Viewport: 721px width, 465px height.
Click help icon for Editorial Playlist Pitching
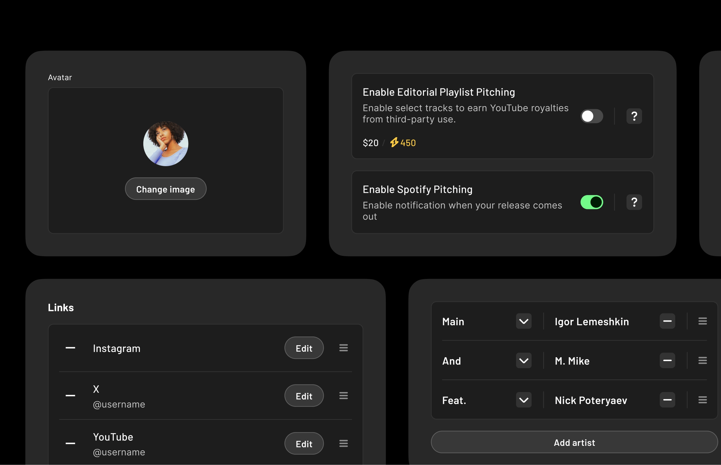(634, 116)
